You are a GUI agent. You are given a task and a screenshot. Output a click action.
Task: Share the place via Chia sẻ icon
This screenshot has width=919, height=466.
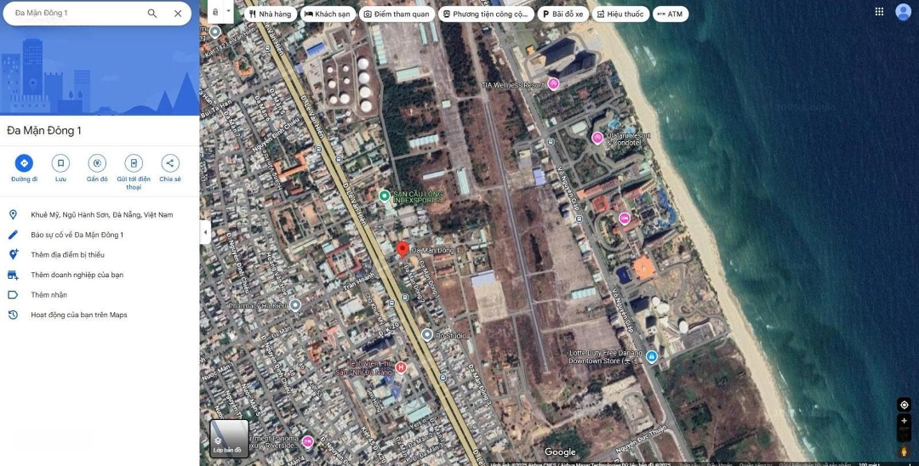[170, 163]
